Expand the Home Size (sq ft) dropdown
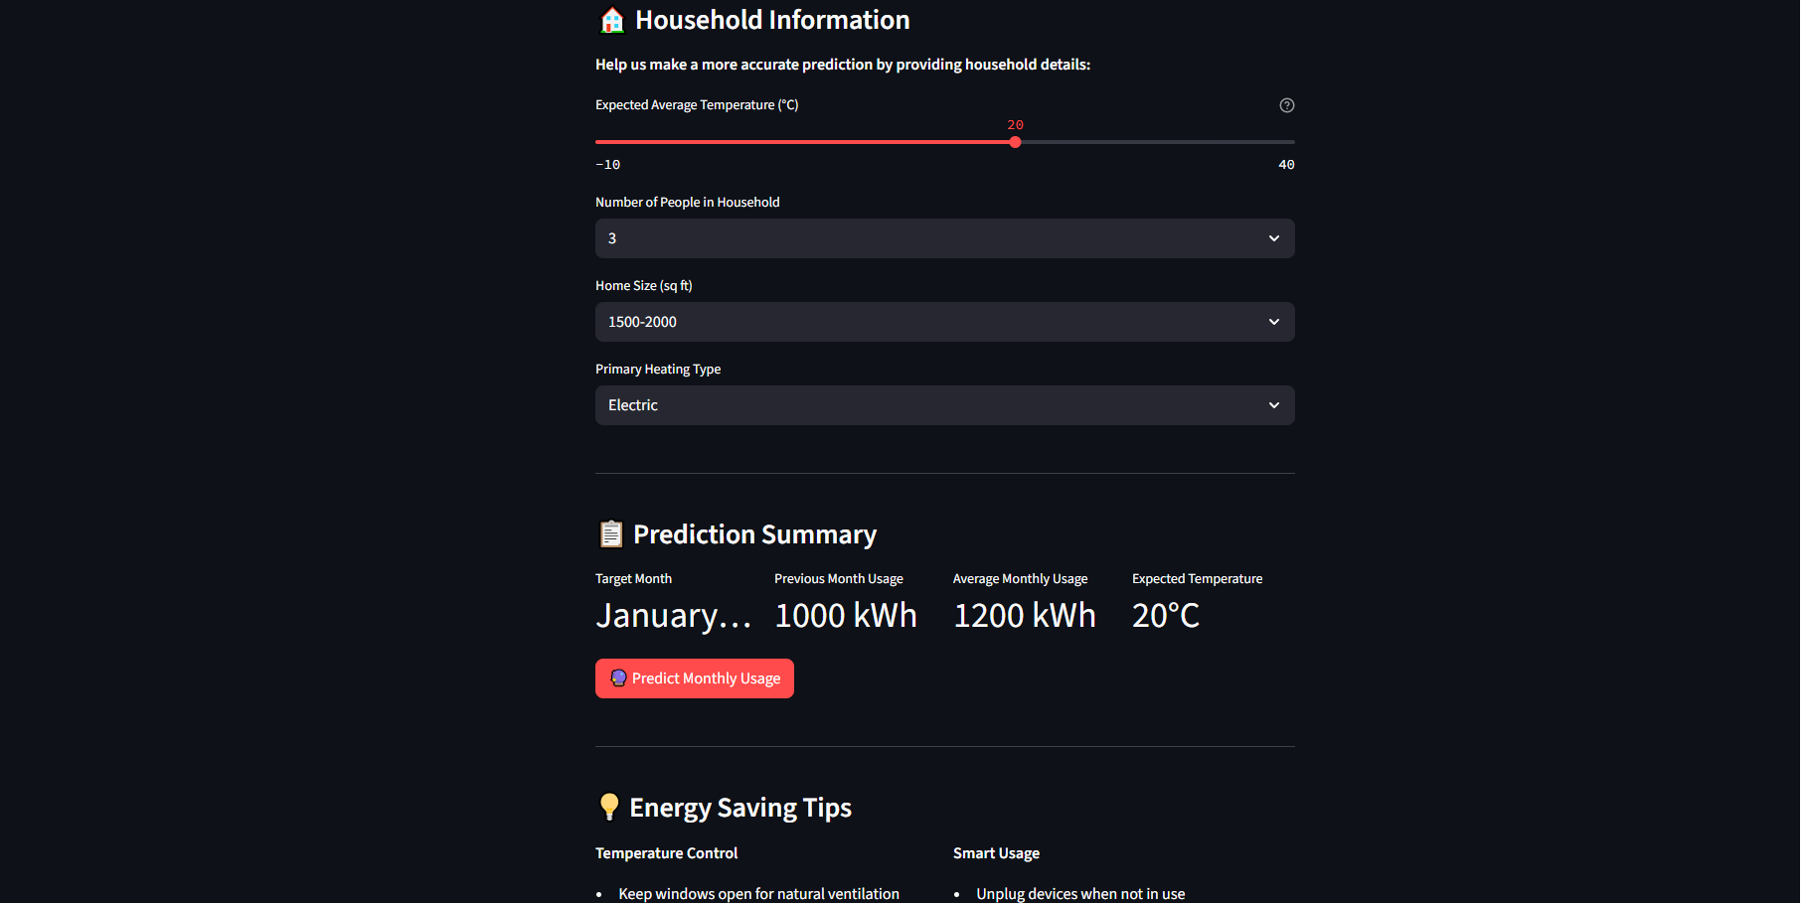This screenshot has height=903, width=1805. [x=944, y=322]
